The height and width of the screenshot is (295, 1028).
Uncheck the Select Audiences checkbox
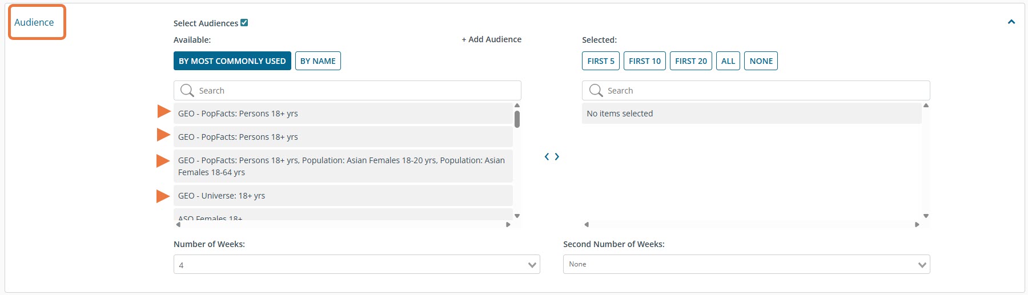[244, 23]
